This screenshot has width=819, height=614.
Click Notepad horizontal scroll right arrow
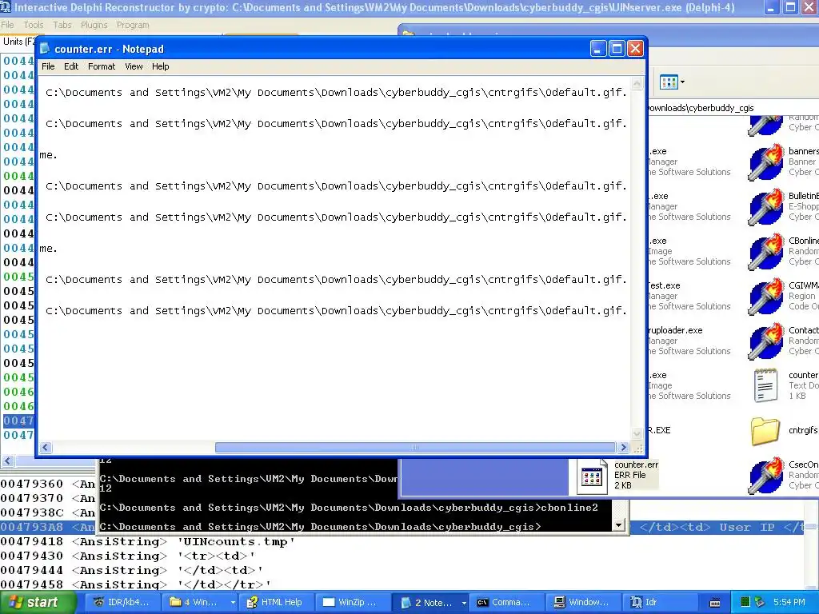(x=623, y=448)
